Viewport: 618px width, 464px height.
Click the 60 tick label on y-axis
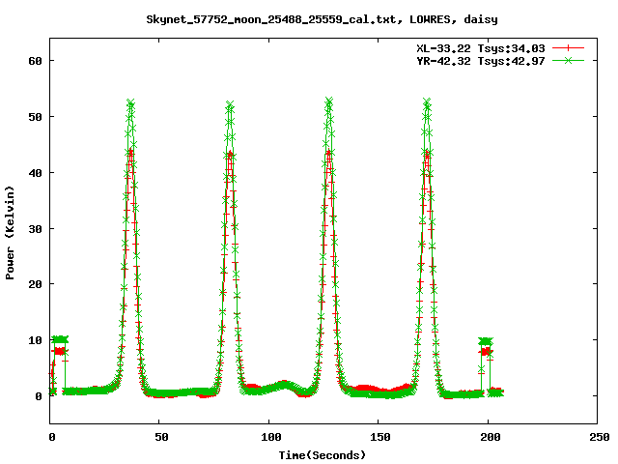click(x=37, y=61)
